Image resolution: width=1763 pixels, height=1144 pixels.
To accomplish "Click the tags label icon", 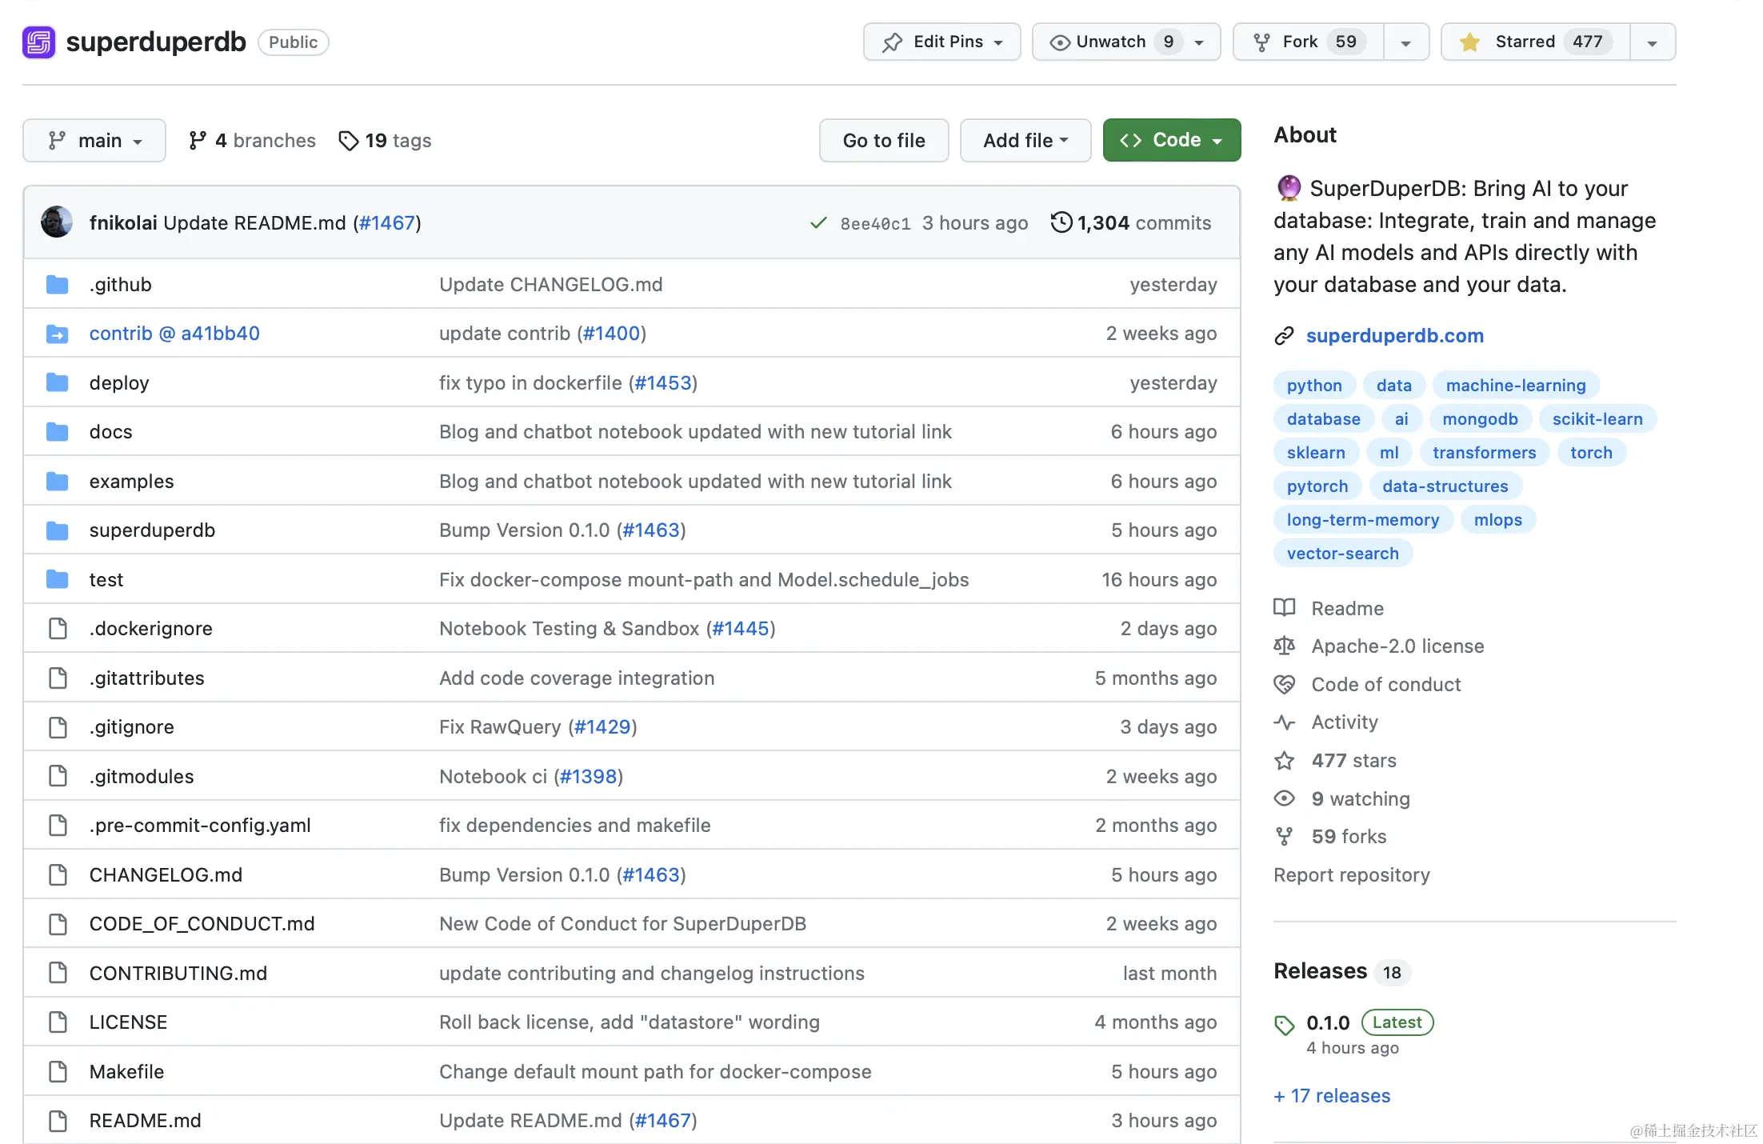I will 348,141.
